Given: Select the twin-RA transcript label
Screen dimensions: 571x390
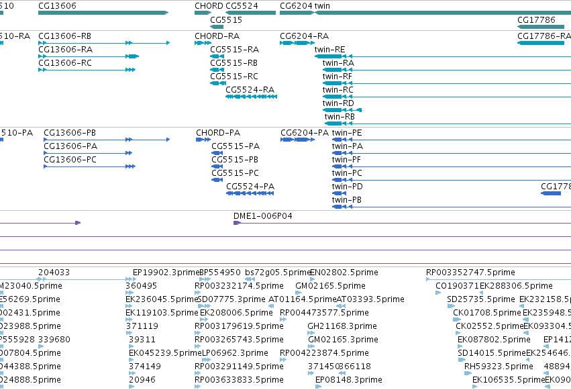Looking at the screenshot, I should tap(338, 63).
